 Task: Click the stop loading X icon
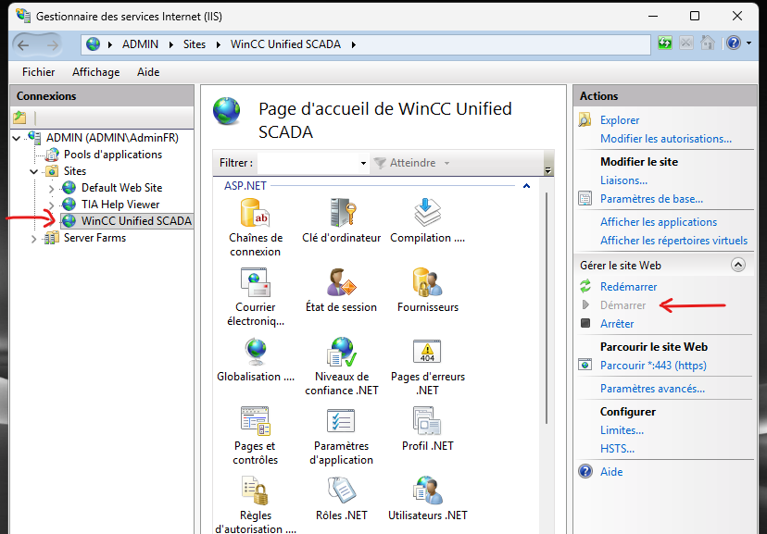[686, 43]
